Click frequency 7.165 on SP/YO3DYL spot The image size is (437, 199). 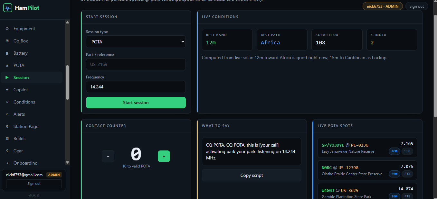407,144
